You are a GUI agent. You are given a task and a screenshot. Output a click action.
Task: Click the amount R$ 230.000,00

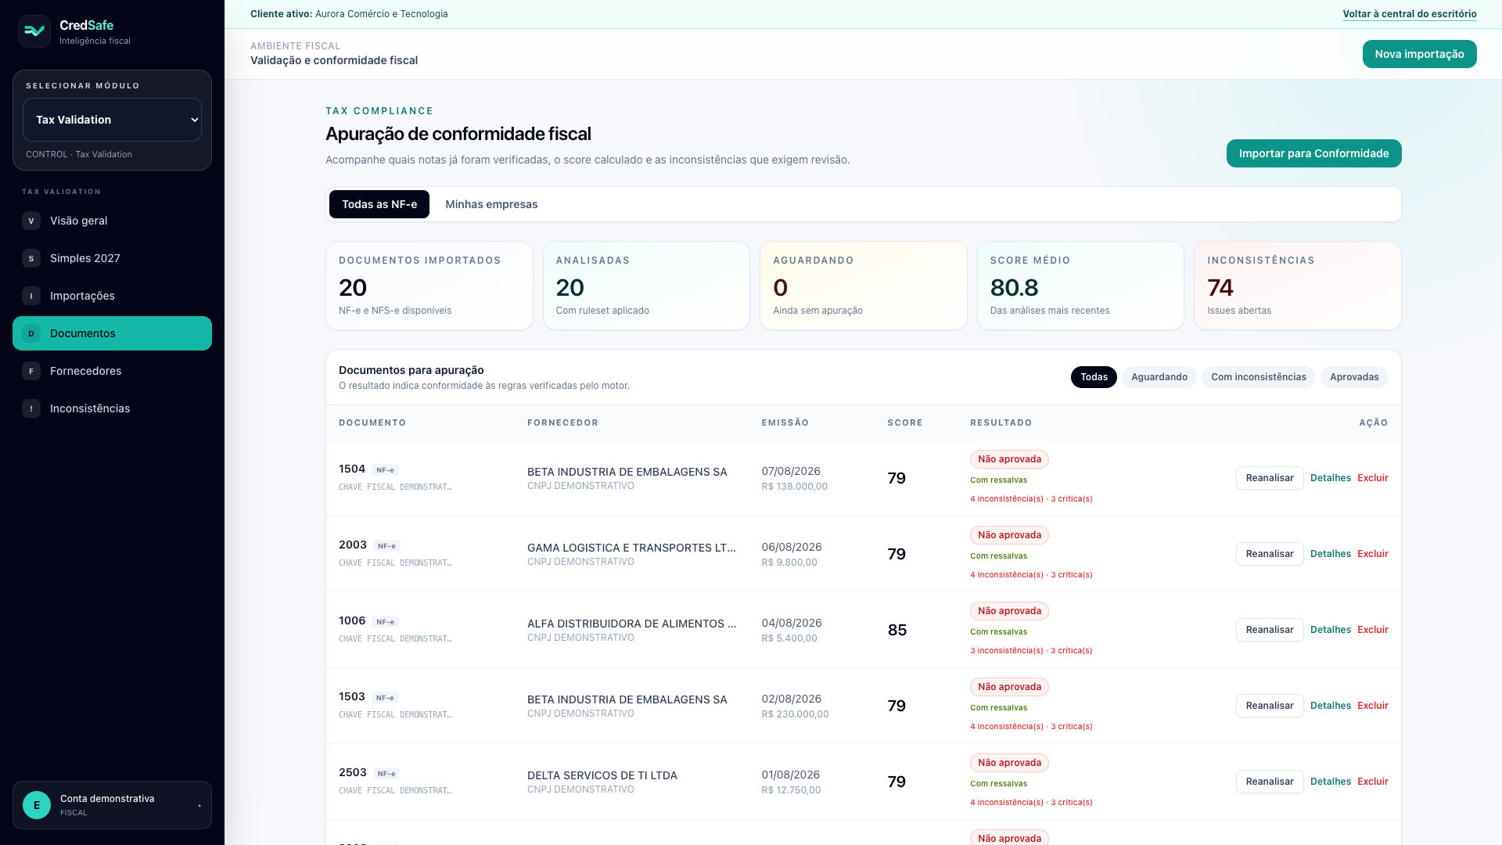pyautogui.click(x=795, y=714)
